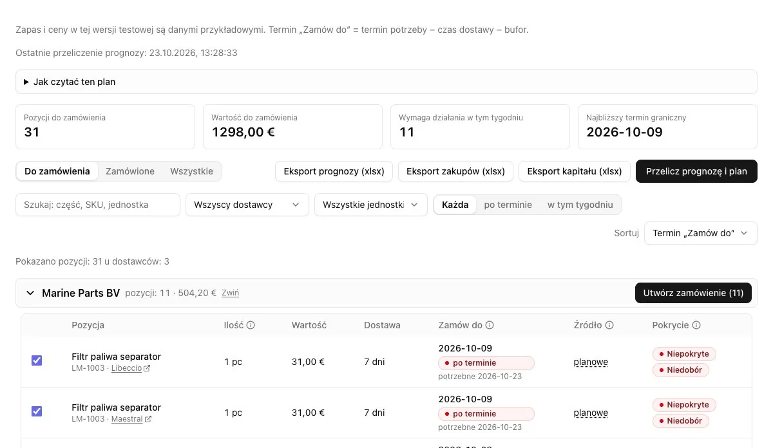Click the info icon next to Ilość

[x=251, y=325]
